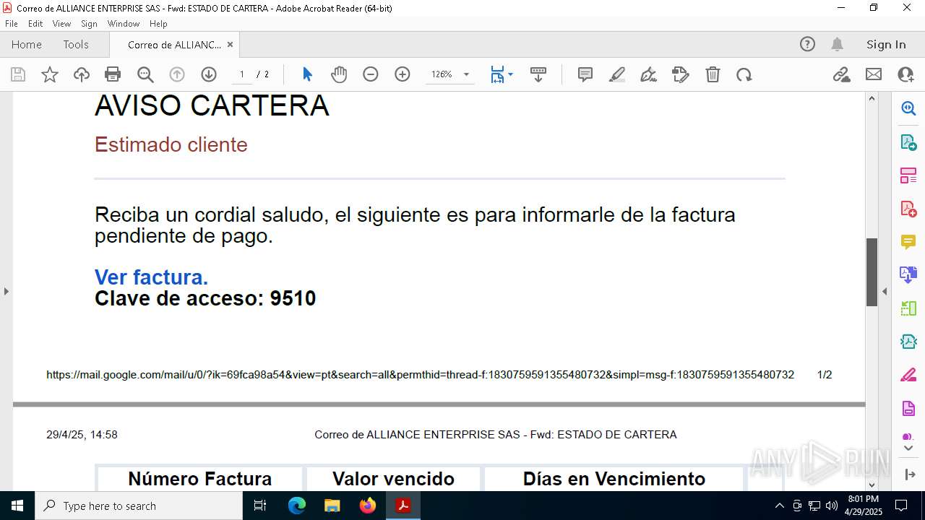The height and width of the screenshot is (520, 925).
Task: Bookmark the file with the star icon
Action: click(x=50, y=74)
